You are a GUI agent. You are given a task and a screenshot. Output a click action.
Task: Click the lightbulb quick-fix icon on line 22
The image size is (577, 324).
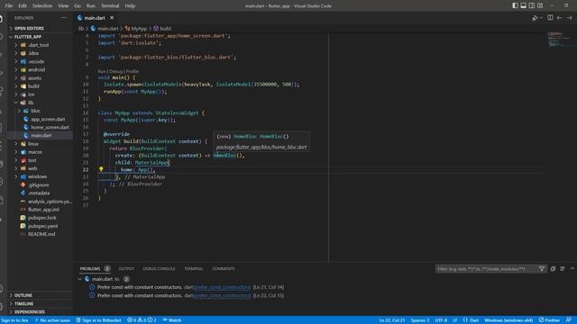coord(101,169)
